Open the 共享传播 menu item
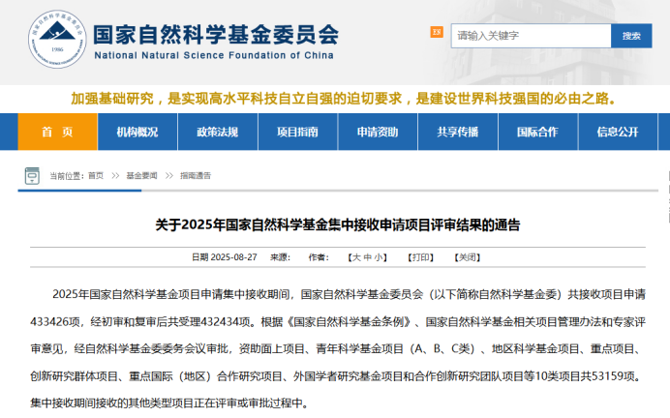The image size is (670, 418). click(458, 132)
